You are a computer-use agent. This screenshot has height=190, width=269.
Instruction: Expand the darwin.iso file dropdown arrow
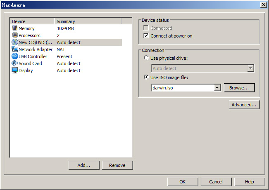click(217, 88)
